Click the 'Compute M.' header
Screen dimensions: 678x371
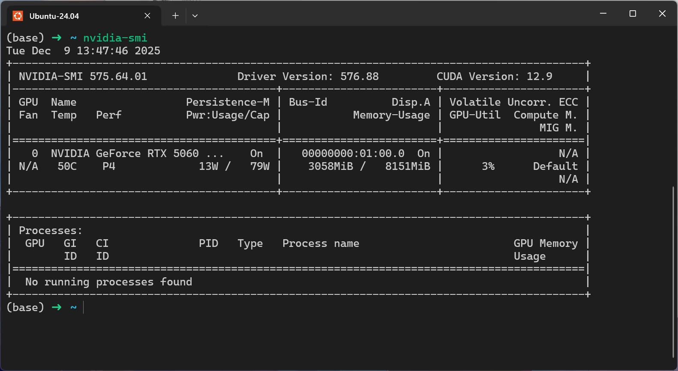tap(546, 115)
